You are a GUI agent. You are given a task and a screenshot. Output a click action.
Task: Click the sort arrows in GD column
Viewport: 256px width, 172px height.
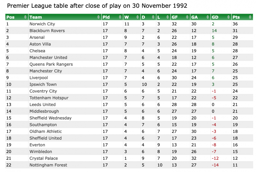(x=229, y=17)
